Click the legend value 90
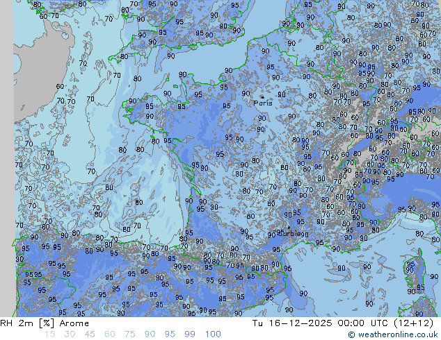The image size is (441, 340). tap(150, 334)
